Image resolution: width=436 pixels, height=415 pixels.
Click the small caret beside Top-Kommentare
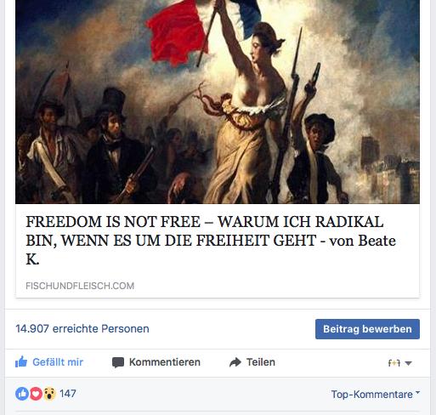click(x=417, y=392)
